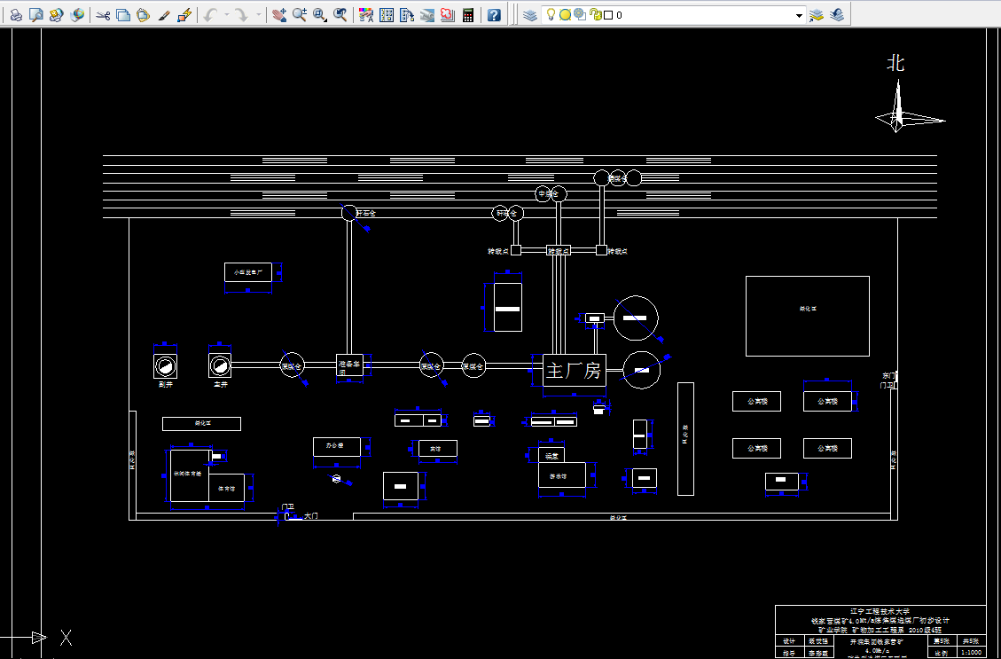Open the Tool Palettes window

pos(407,15)
